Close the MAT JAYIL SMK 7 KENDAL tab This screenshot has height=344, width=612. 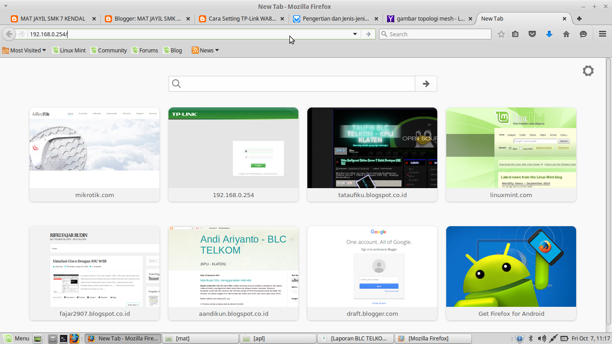(94, 19)
